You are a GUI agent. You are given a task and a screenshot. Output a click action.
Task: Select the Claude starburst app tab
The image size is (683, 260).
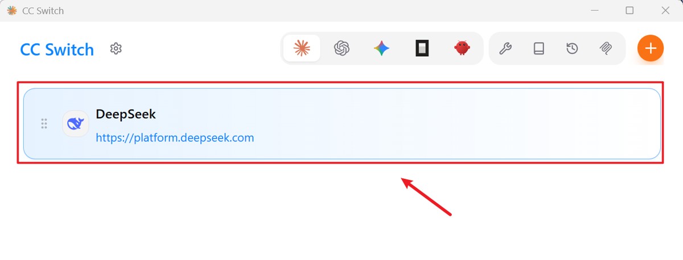coord(302,49)
